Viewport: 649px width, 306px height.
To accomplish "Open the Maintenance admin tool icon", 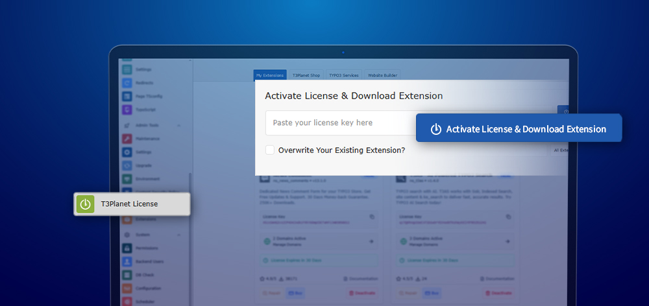I will [127, 138].
